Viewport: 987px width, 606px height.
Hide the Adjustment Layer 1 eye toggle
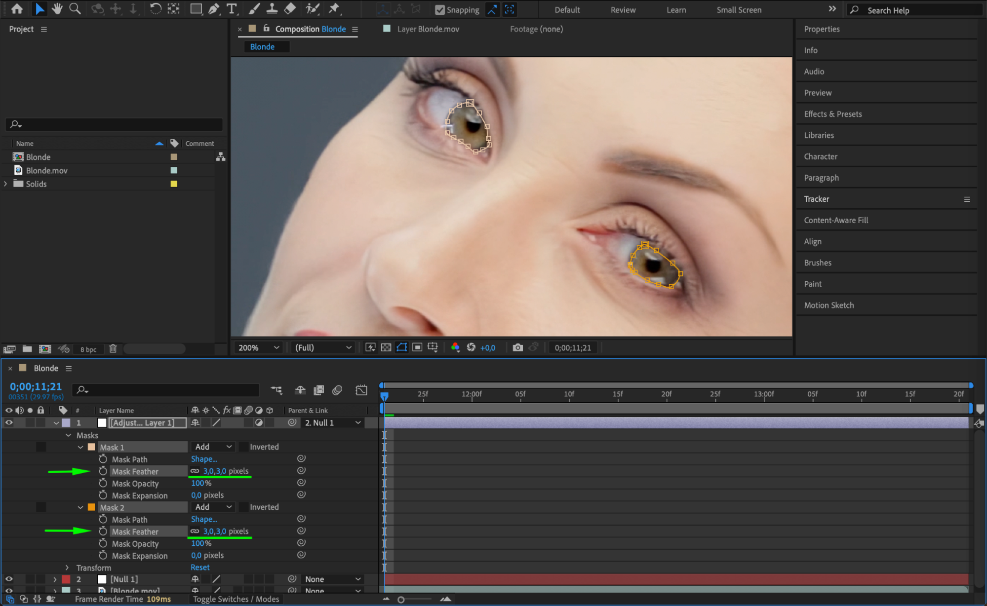pyautogui.click(x=9, y=423)
